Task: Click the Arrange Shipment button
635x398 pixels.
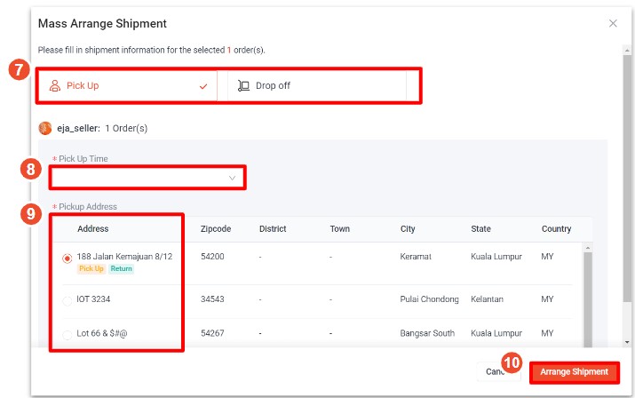Action: (x=575, y=372)
